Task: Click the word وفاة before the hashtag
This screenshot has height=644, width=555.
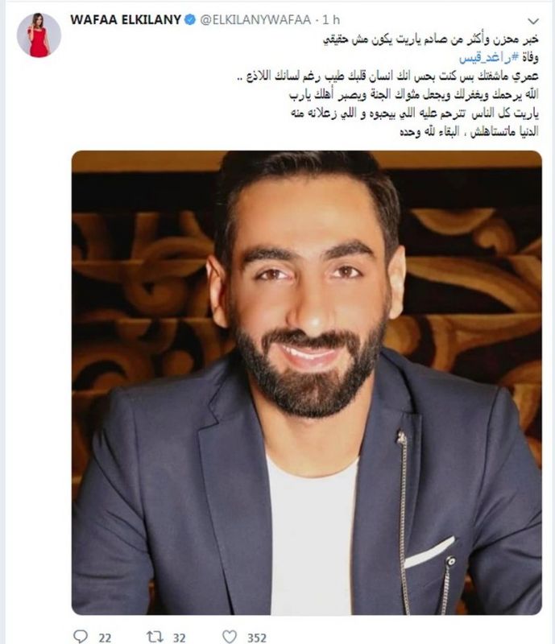Action: 530,57
